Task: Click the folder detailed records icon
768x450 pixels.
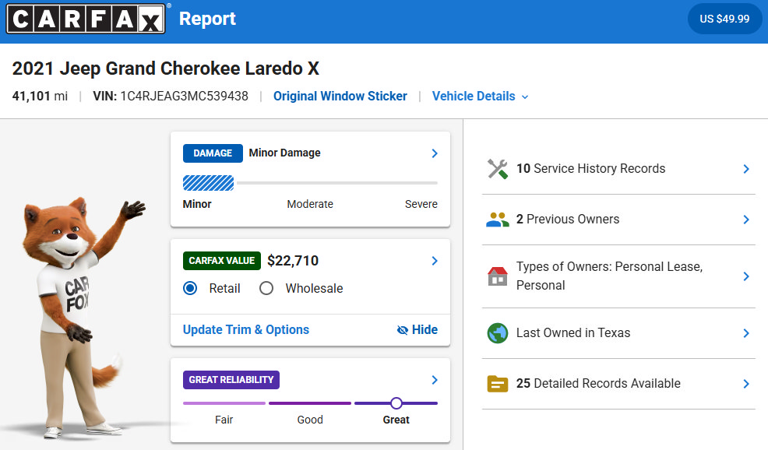Action: coord(497,383)
